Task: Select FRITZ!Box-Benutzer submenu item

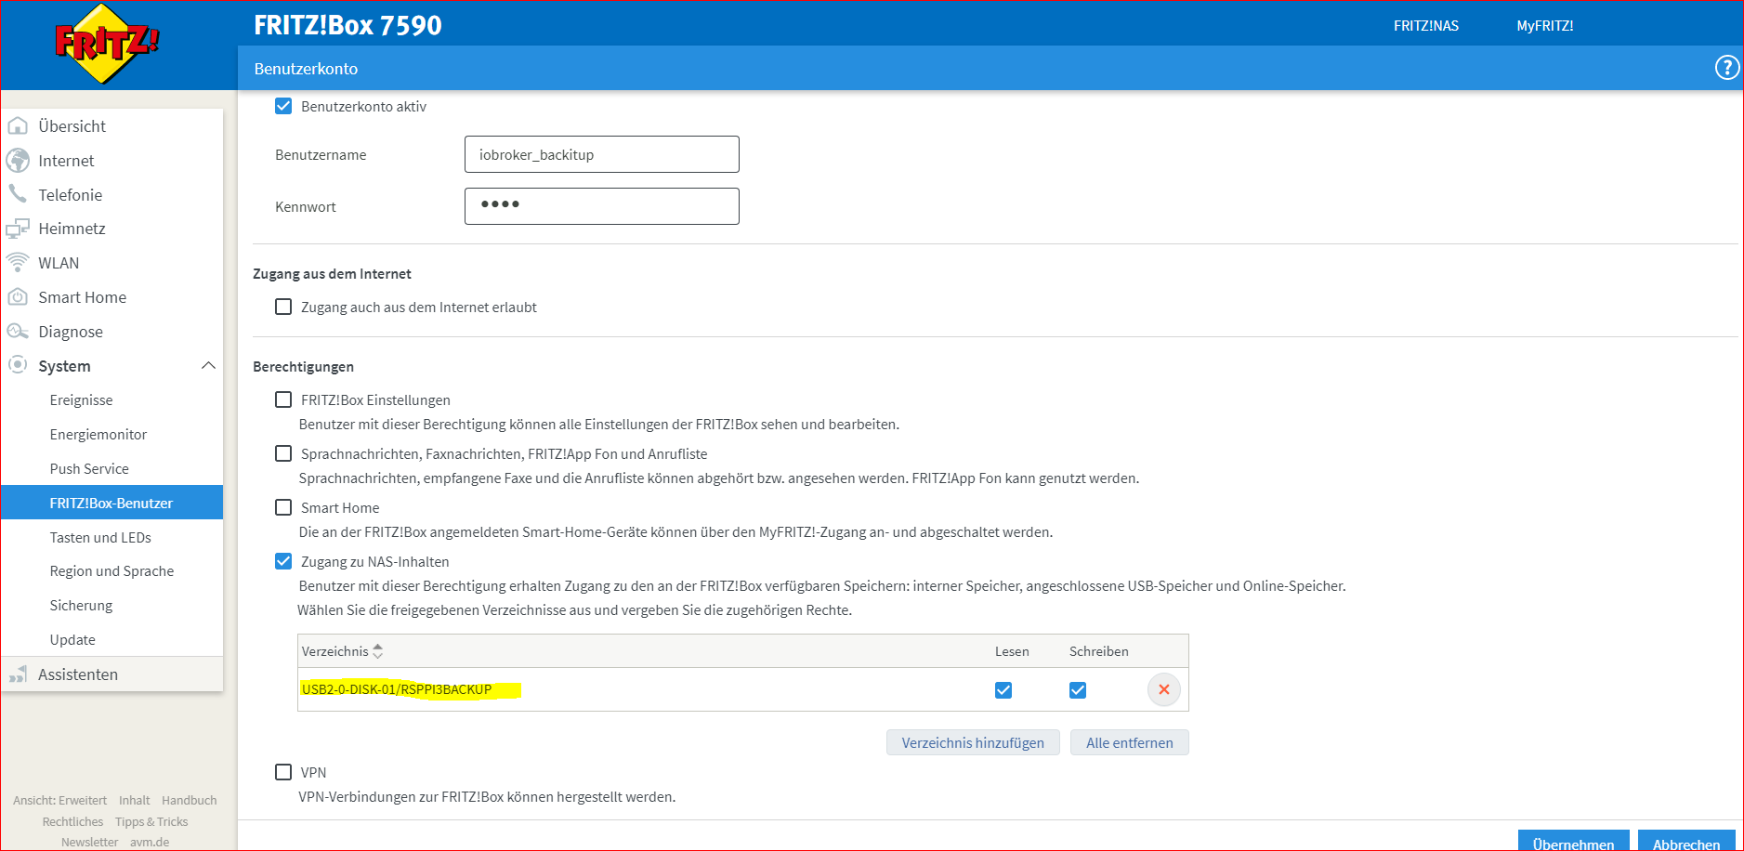Action: click(x=111, y=503)
